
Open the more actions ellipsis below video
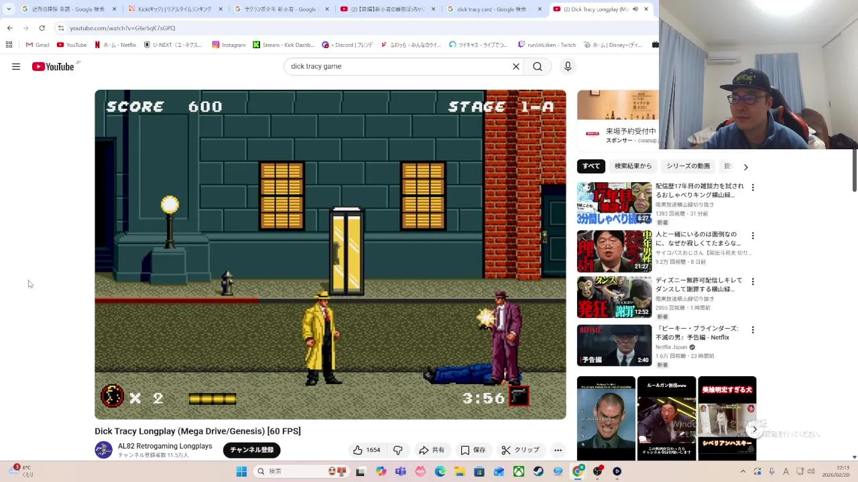click(x=558, y=450)
